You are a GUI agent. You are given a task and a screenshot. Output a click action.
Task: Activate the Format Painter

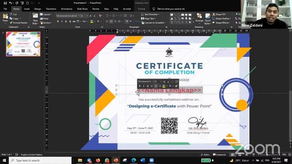click(x=19, y=23)
